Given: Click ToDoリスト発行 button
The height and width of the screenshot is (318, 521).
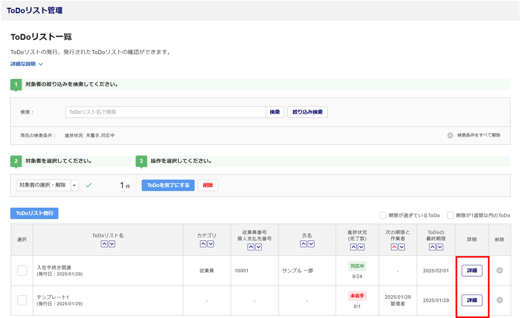Looking at the screenshot, I should pyautogui.click(x=34, y=213).
